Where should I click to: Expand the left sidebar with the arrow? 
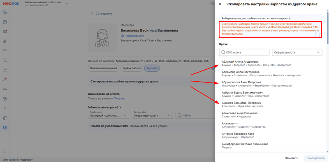(x=5, y=152)
